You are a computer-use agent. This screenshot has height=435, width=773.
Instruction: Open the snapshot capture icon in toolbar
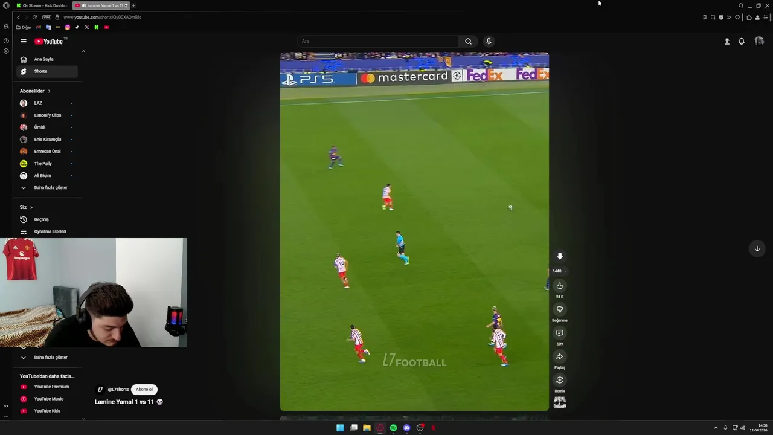click(x=713, y=18)
